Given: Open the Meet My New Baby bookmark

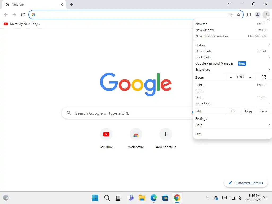Looking at the screenshot, I should (22, 24).
